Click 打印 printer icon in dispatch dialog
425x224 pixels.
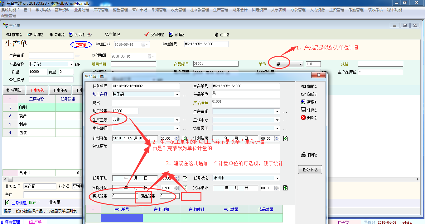(303, 155)
